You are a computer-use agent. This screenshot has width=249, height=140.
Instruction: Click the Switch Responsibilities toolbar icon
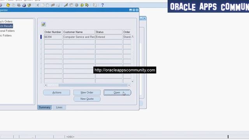19,5
